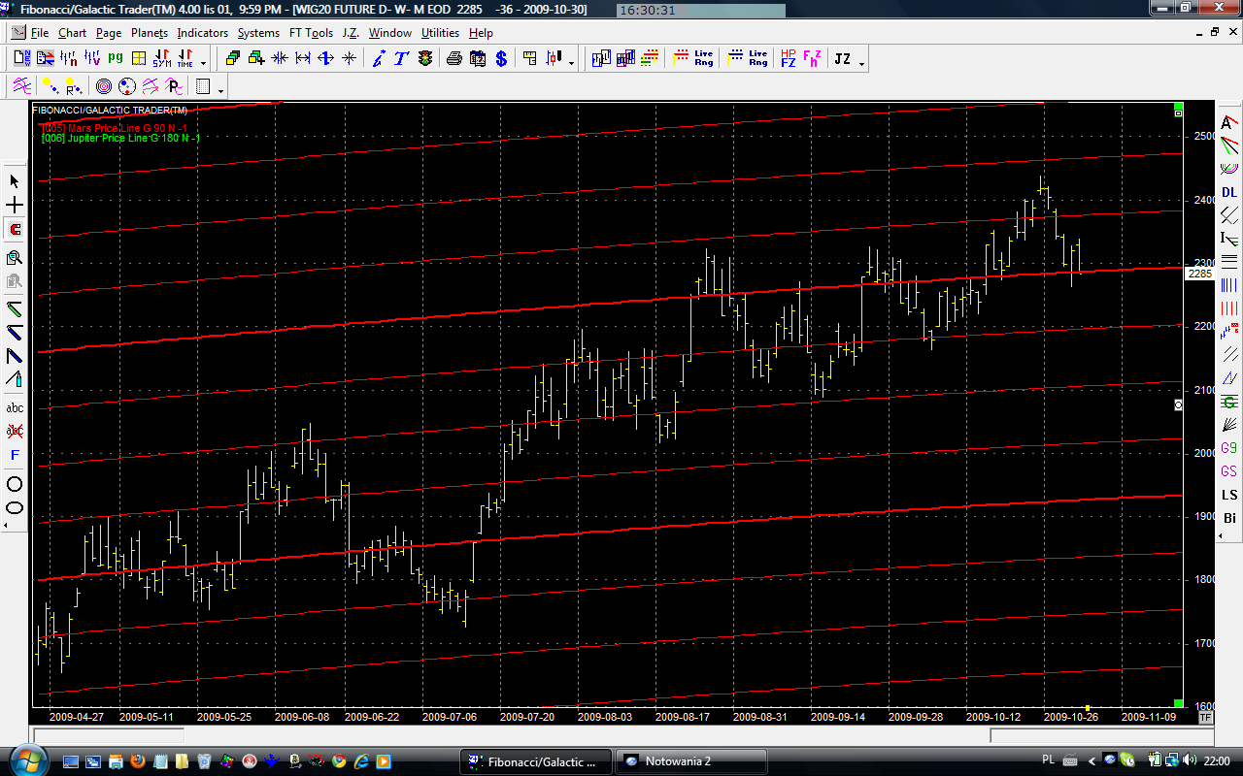Expand the dropdown arrow next to JZ
The height and width of the screenshot is (776, 1243).
[861, 63]
